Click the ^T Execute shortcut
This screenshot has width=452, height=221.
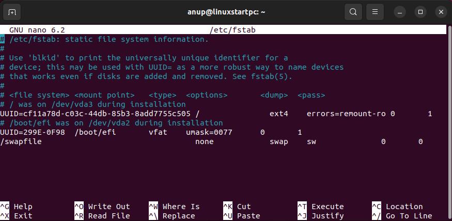321,207
